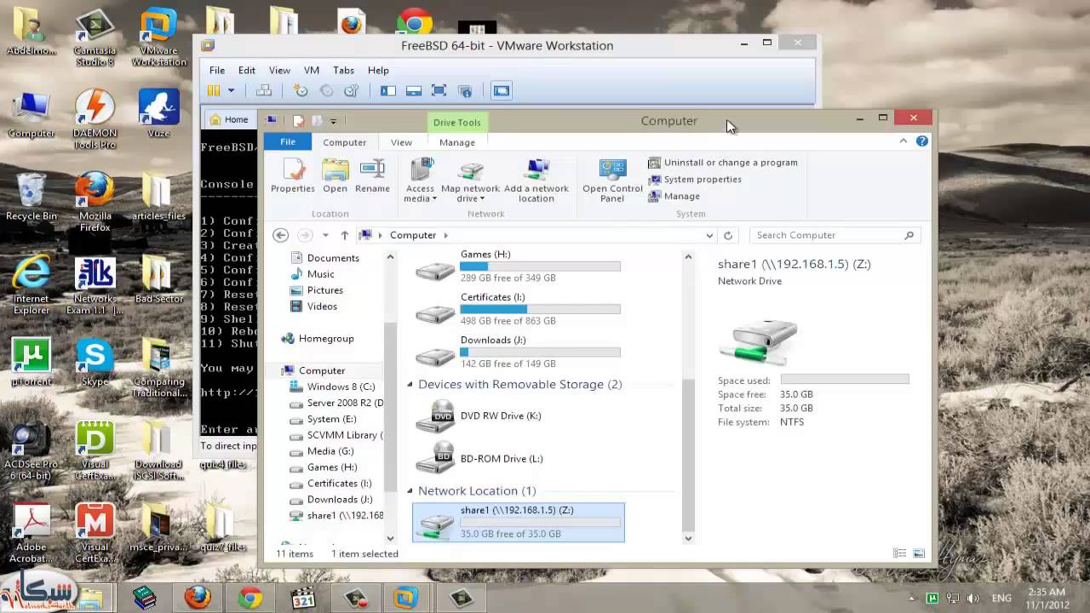The height and width of the screenshot is (613, 1090).
Task: Select BD-ROM Drive (L:)
Action: tap(518, 458)
